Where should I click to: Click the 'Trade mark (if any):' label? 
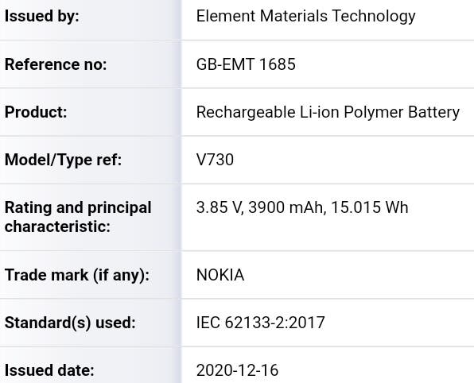pyautogui.click(x=77, y=275)
